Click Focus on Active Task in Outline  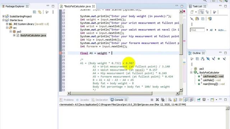(192, 59)
